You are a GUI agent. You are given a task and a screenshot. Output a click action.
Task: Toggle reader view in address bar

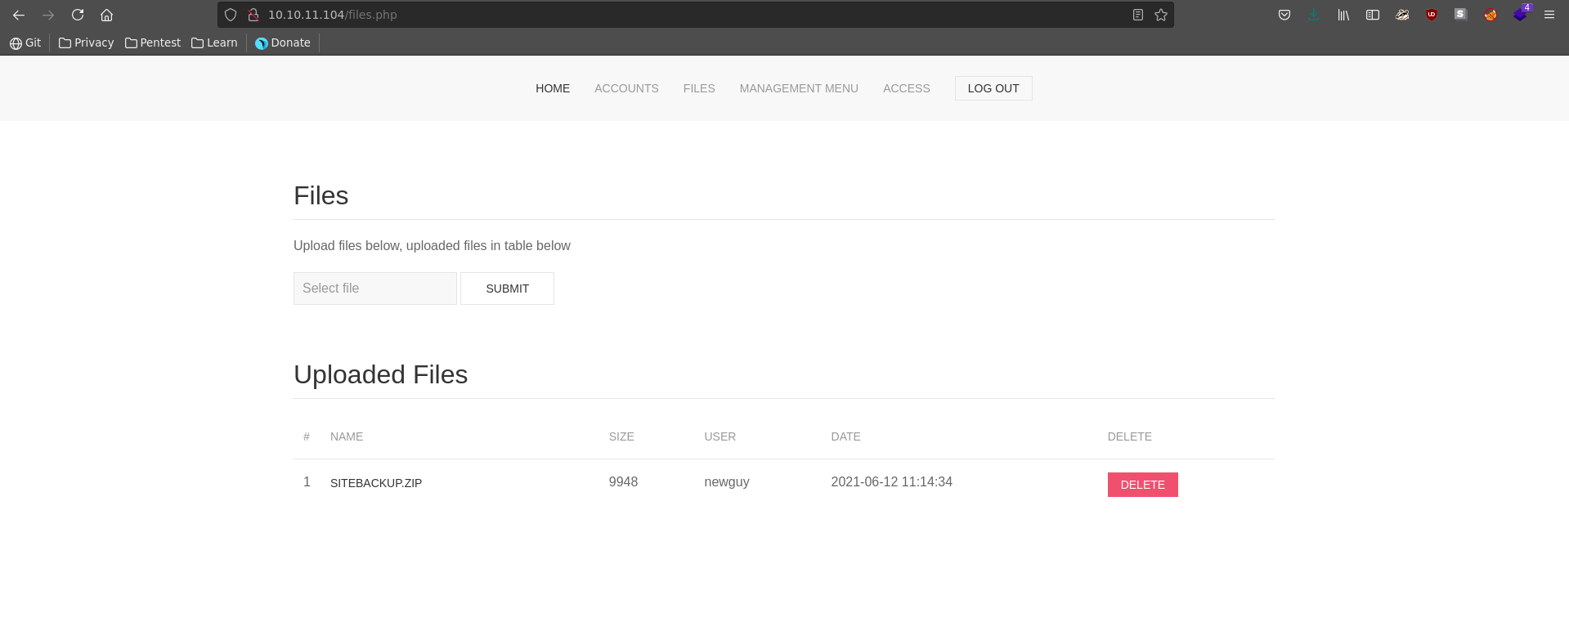coord(1137,15)
